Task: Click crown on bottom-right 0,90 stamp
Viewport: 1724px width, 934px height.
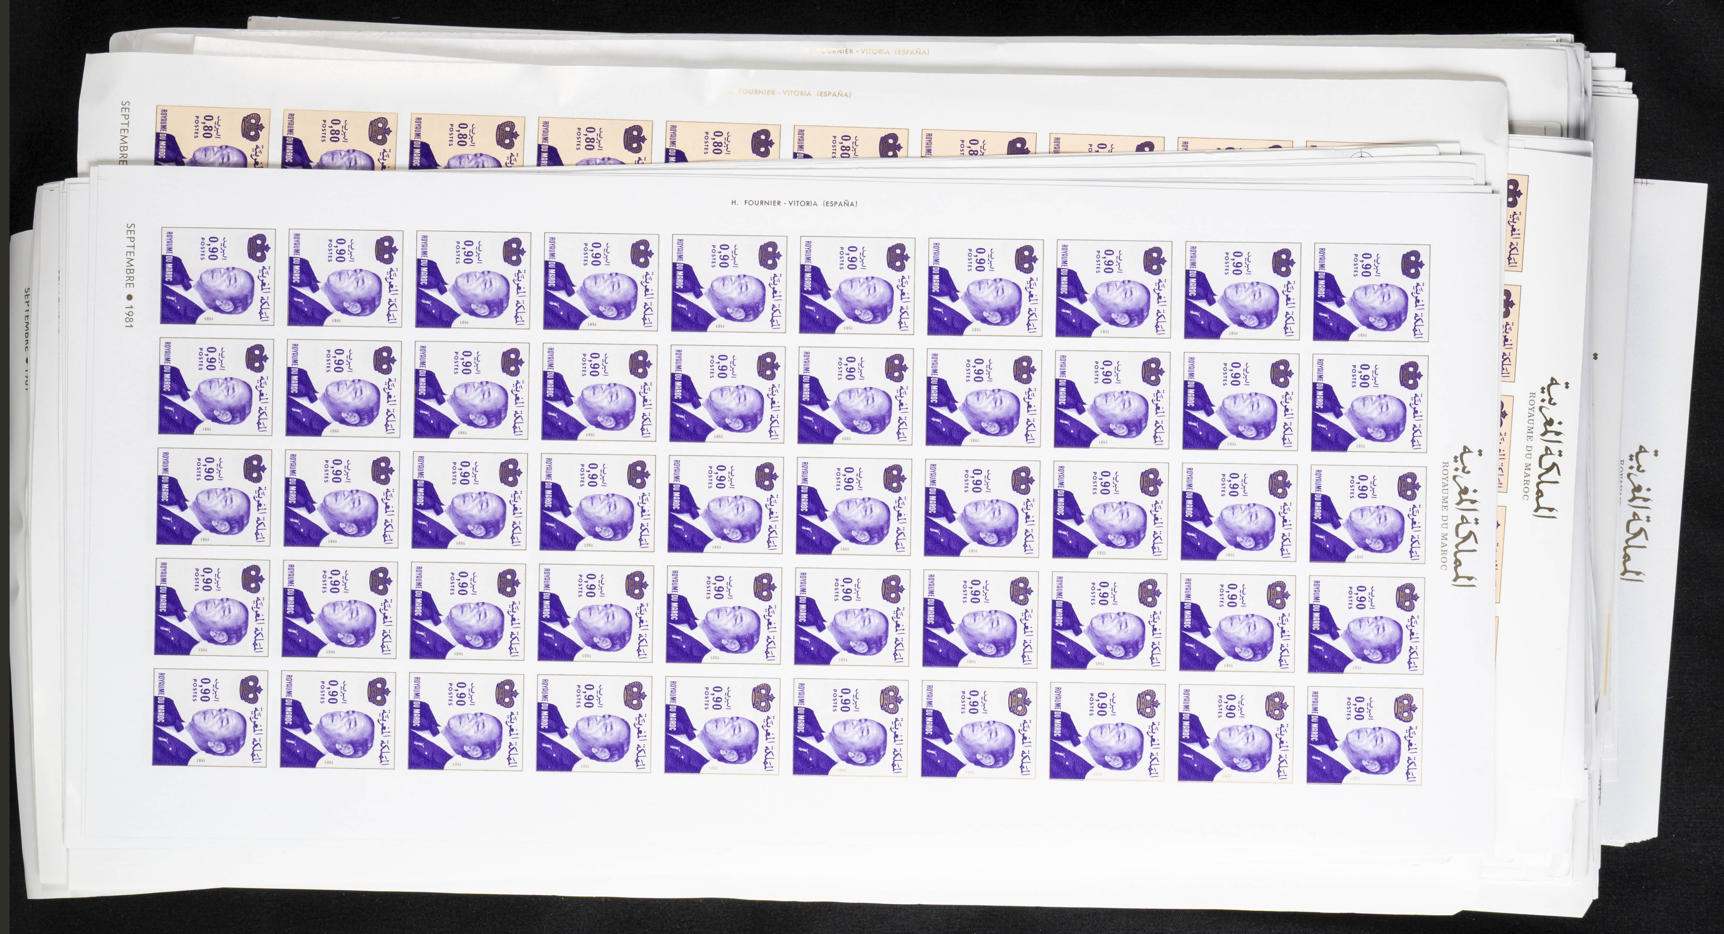Action: [1408, 707]
